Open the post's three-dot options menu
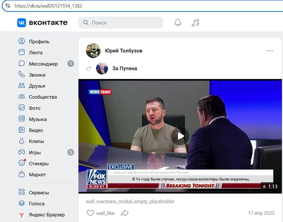The image size is (283, 222). point(270,51)
